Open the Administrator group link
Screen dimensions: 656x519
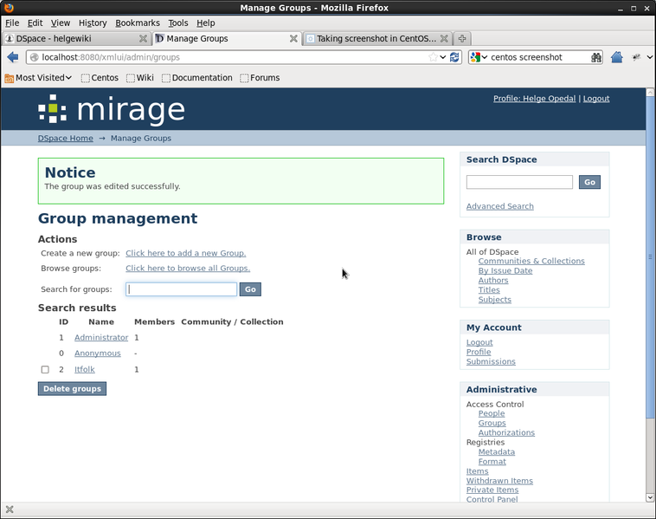click(100, 338)
